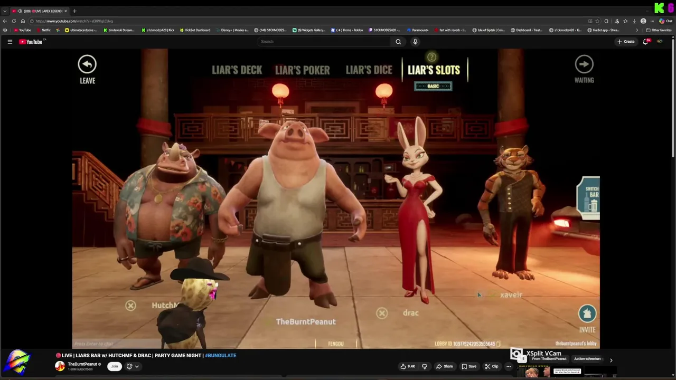Click the xaveir player name label

click(511, 295)
